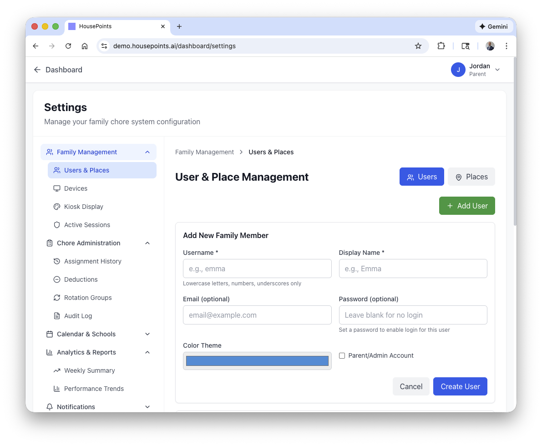The width and height of the screenshot is (542, 446).
Task: Open the browser Extensions puzzle icon
Action: [x=441, y=46]
